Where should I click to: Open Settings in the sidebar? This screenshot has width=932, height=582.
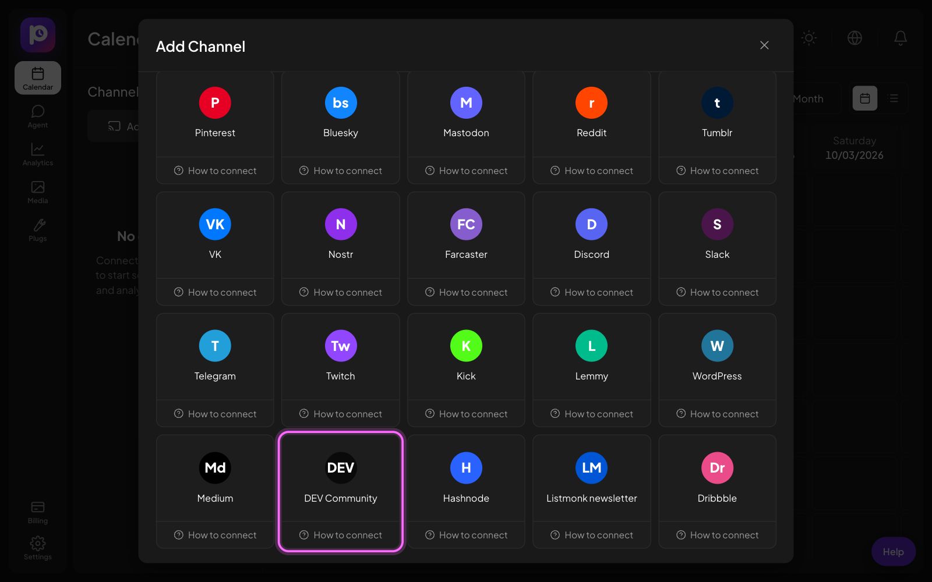[x=38, y=548]
